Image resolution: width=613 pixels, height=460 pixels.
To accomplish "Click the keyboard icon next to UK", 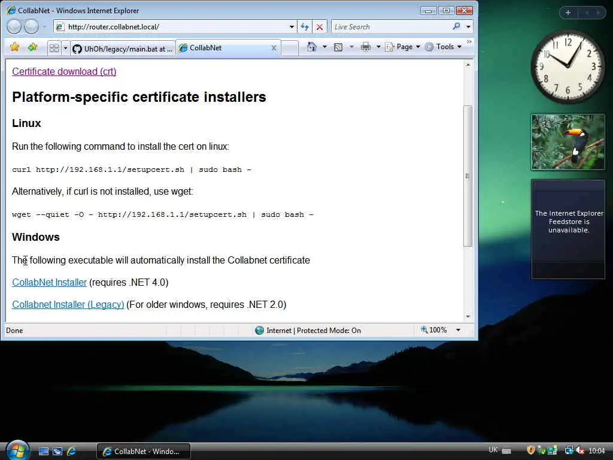I will (506, 451).
